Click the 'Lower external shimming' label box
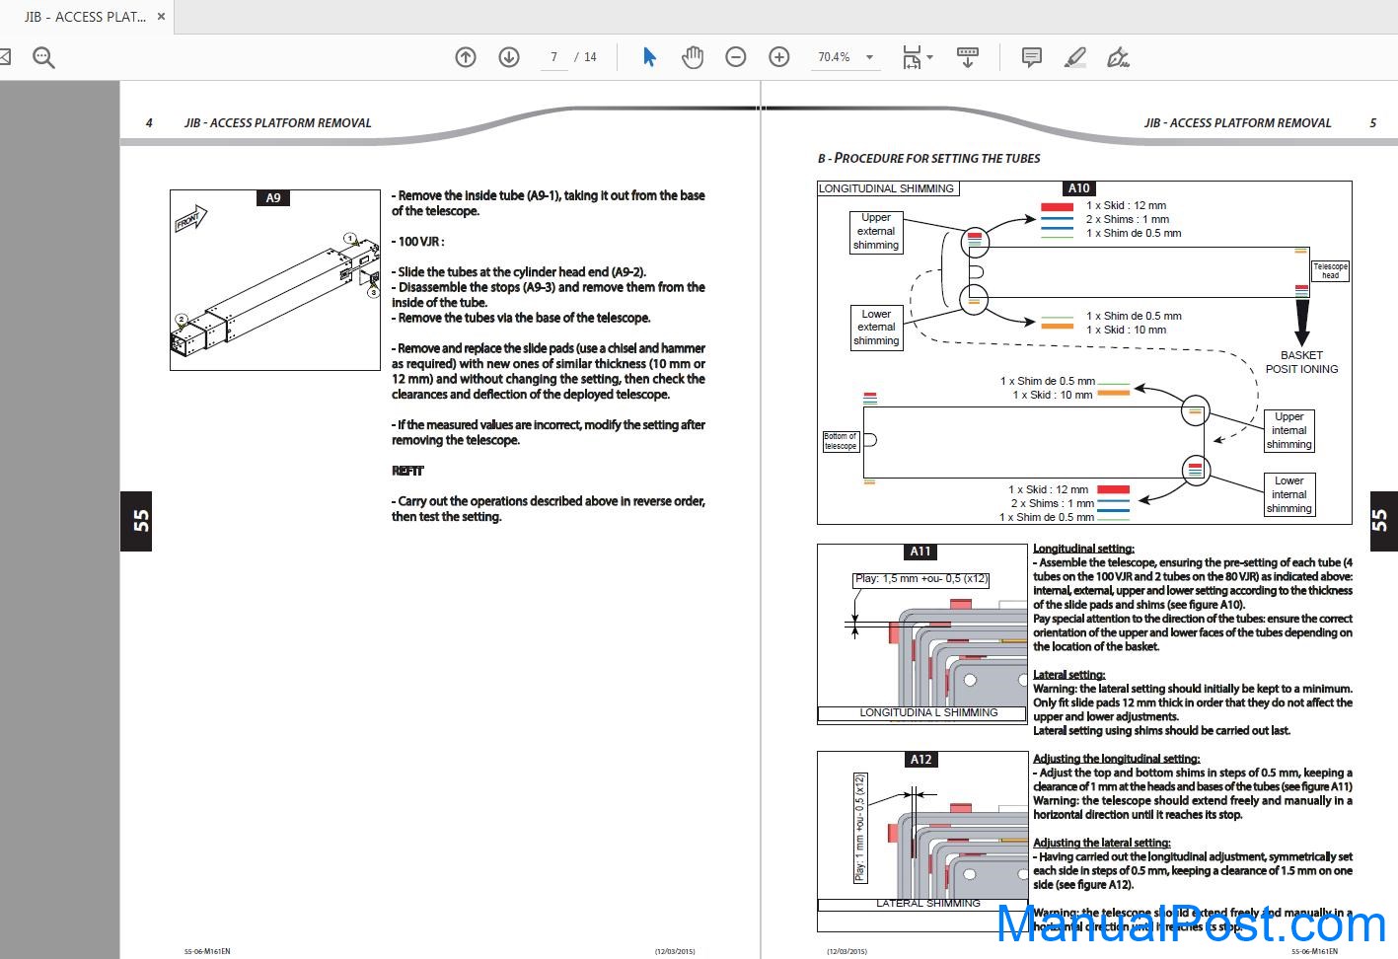The width and height of the screenshot is (1398, 959). [876, 328]
